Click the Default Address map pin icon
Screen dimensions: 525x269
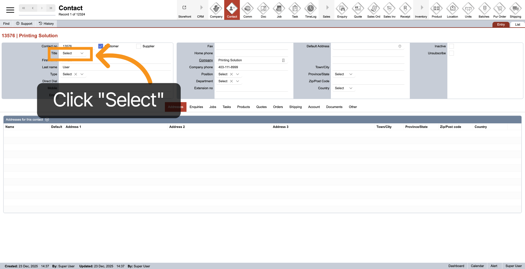(400, 46)
